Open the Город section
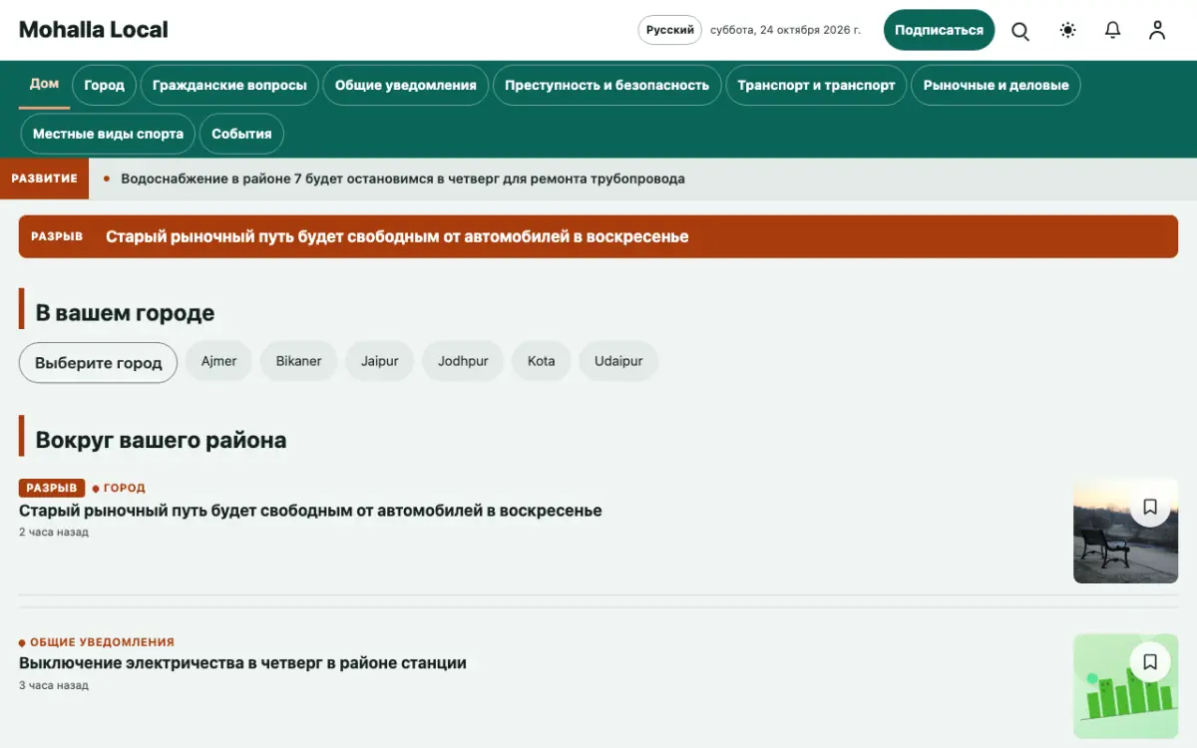 105,86
